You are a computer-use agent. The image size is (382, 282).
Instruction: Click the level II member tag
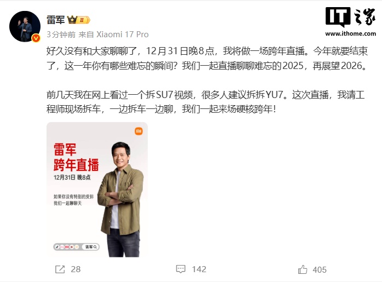pyautogui.click(x=84, y=20)
